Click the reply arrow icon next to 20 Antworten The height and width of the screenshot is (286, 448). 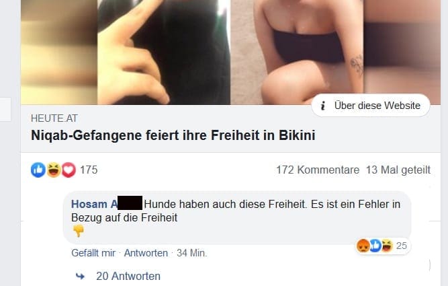pyautogui.click(x=81, y=277)
